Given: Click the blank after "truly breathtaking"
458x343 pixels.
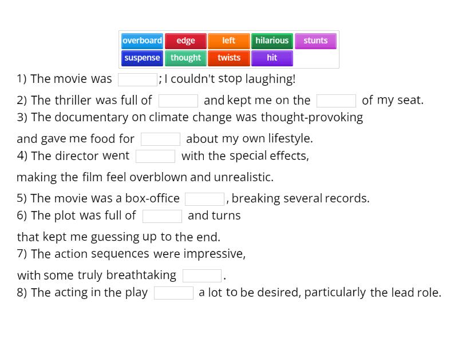Looking at the screenshot, I should pyautogui.click(x=203, y=274).
